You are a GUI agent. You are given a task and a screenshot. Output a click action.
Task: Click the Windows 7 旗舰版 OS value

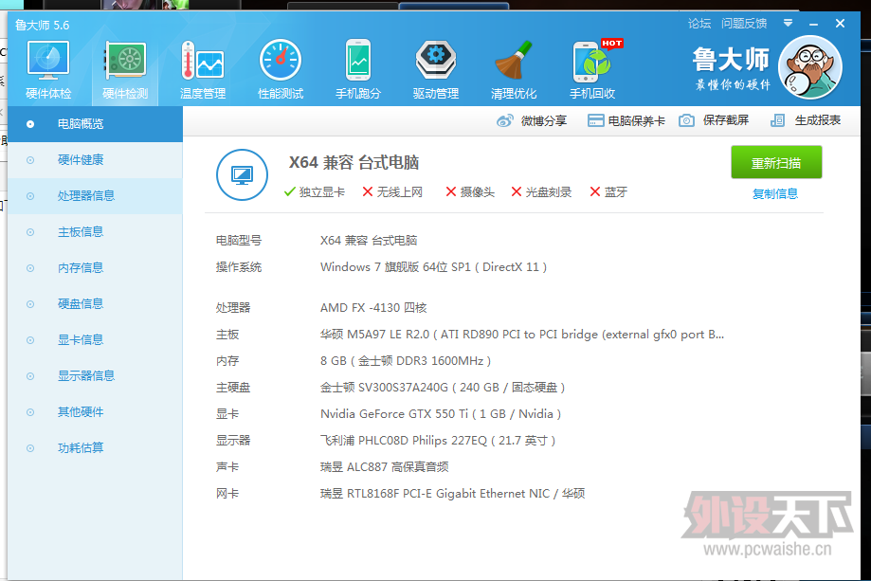(x=434, y=267)
